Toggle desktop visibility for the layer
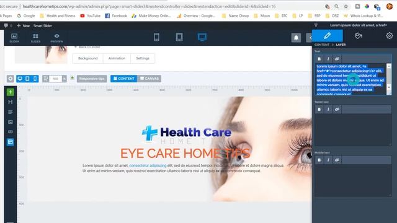 [20, 79]
